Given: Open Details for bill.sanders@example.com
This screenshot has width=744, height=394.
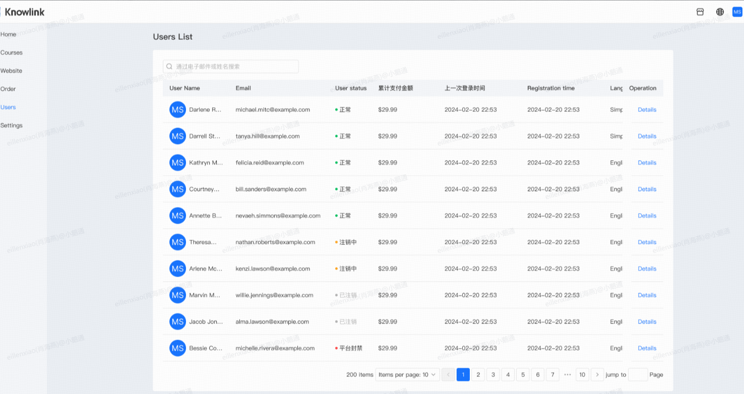Looking at the screenshot, I should [647, 189].
